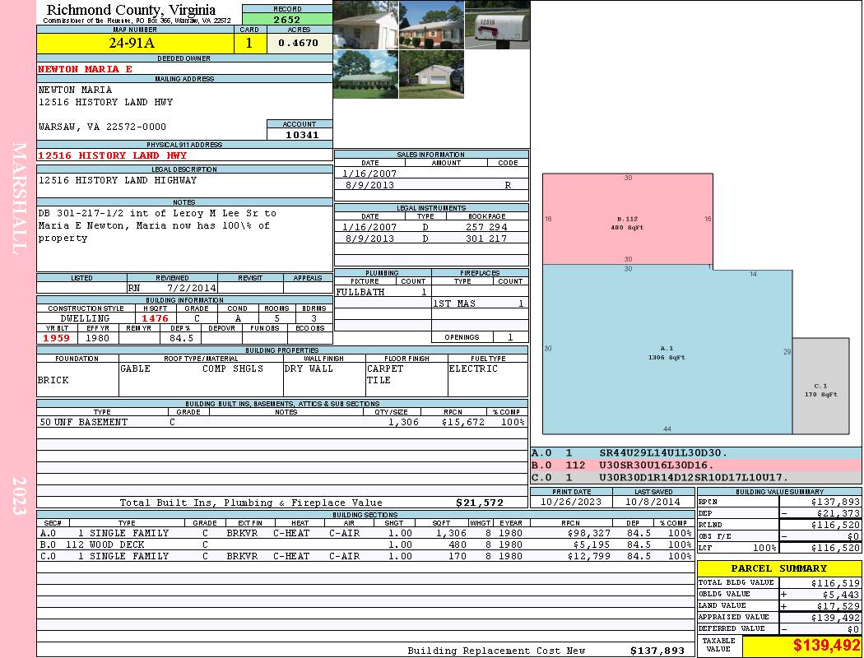
Task: Click sales date 1/16/2007 in Sales Information
Action: coord(369,174)
